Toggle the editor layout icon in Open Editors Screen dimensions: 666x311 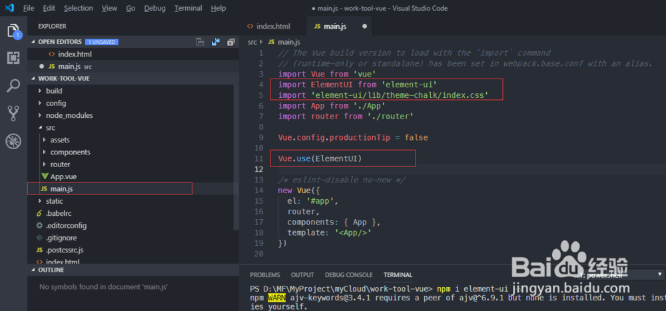coord(200,42)
